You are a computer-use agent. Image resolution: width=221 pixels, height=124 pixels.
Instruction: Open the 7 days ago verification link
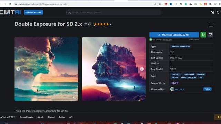pos(167,40)
